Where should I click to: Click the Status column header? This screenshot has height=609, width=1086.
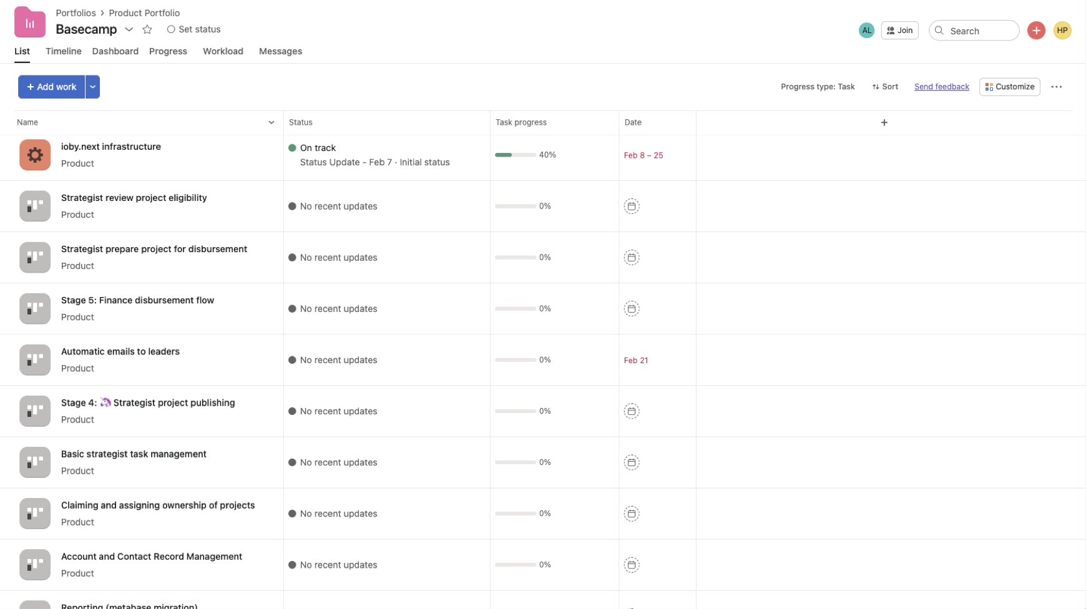[300, 122]
